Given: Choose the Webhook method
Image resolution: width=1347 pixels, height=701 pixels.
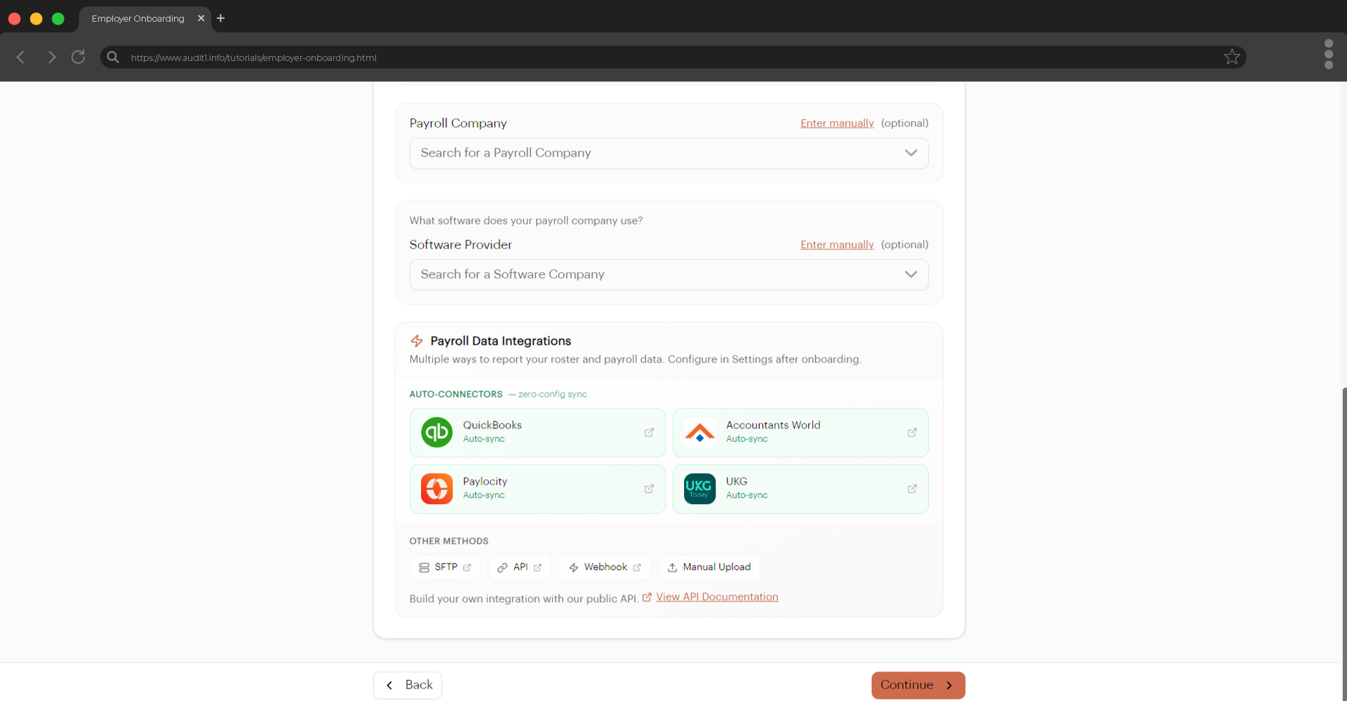Looking at the screenshot, I should coord(604,567).
